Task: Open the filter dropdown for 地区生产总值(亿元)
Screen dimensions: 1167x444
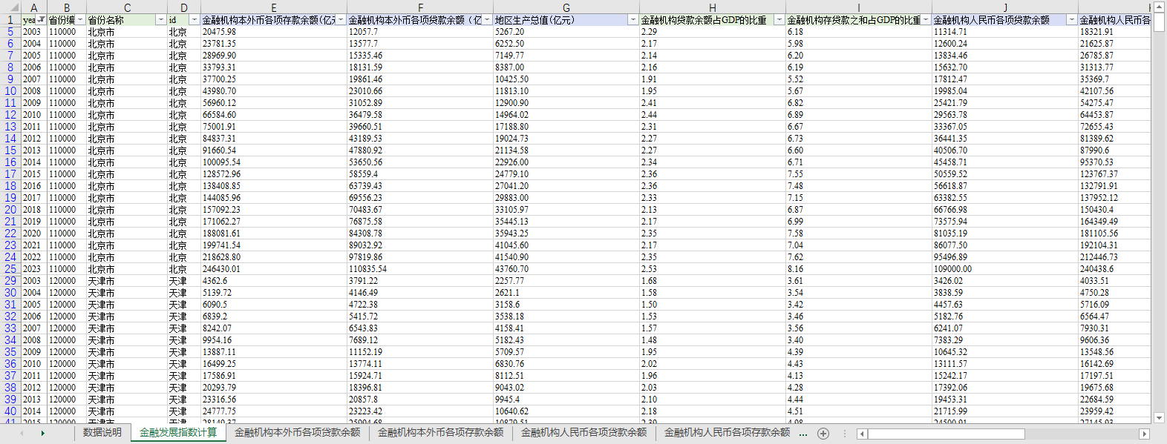Action: (x=632, y=20)
